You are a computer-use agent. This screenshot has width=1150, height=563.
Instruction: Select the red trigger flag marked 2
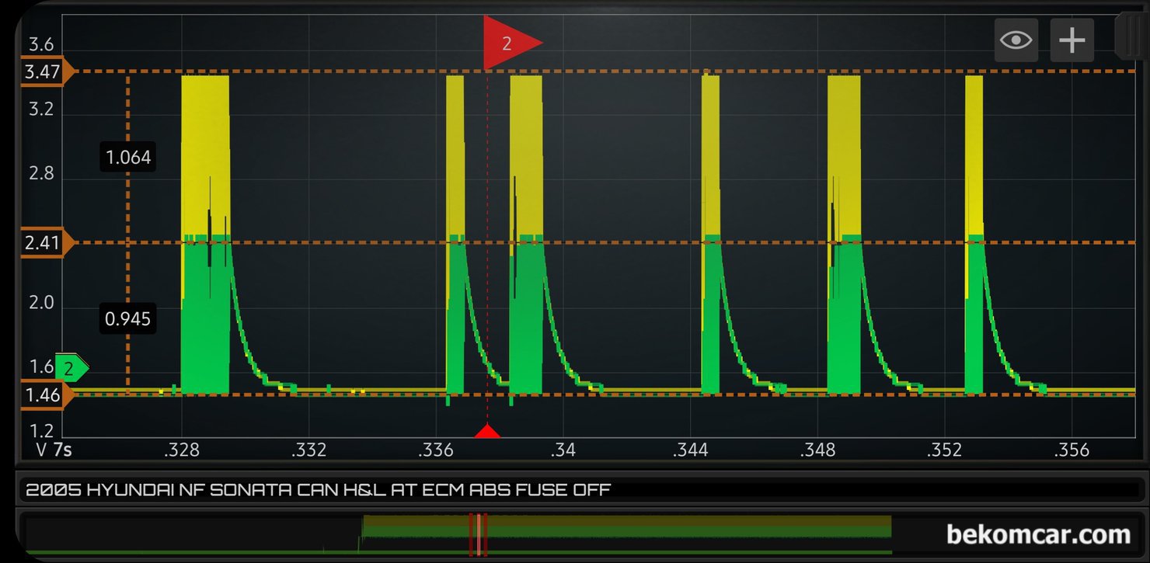(x=511, y=43)
